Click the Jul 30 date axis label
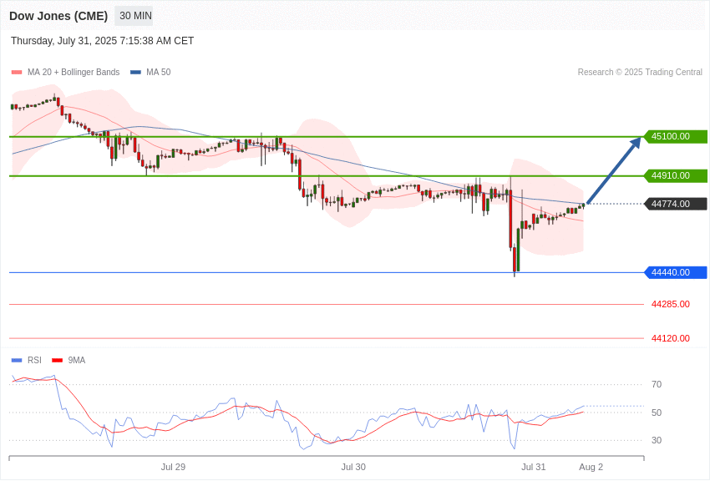This screenshot has height=481, width=710. pos(353,467)
